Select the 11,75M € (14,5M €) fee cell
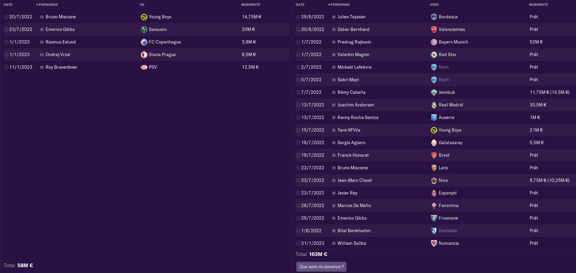The width and height of the screenshot is (576, 273). 549,92
